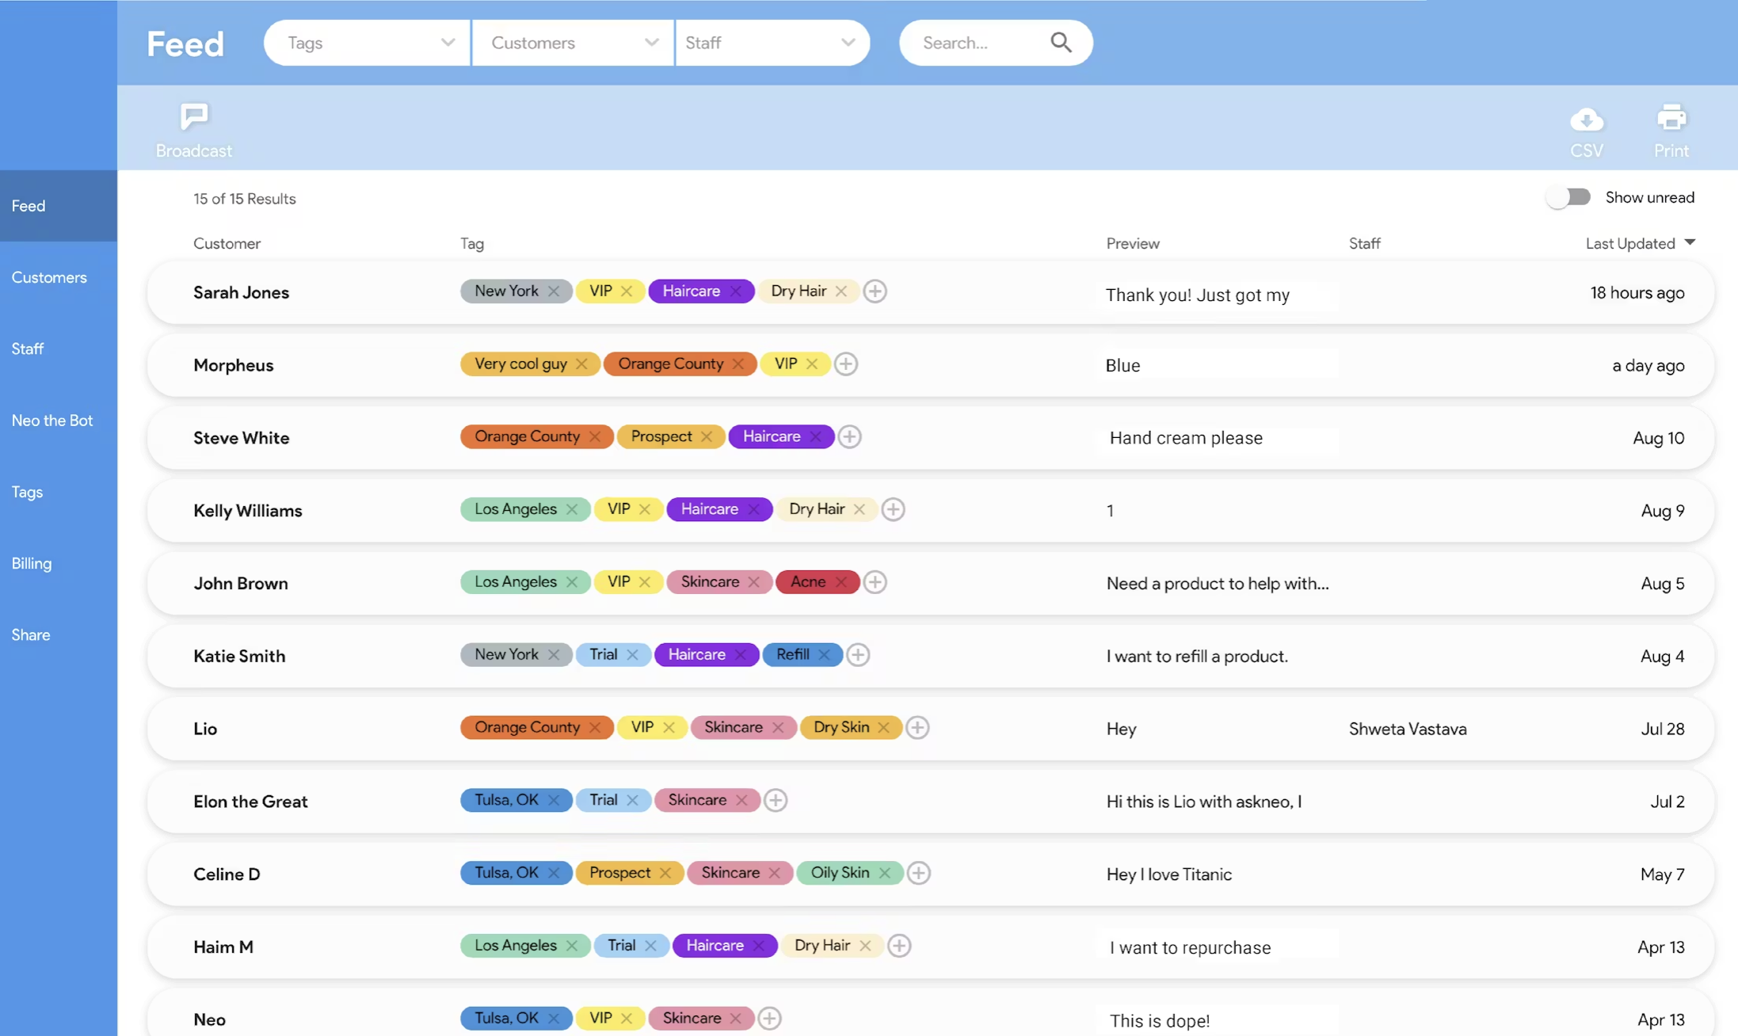Screen dimensions: 1738x1036
Task: Click inside the search field
Action: coord(974,42)
